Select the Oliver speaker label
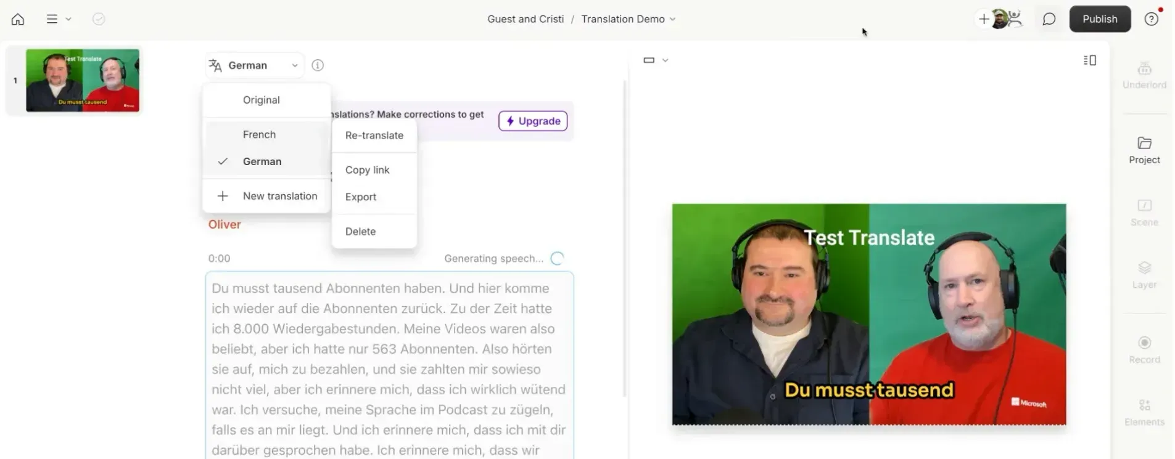Viewport: 1175px width, 459px height. coord(225,224)
